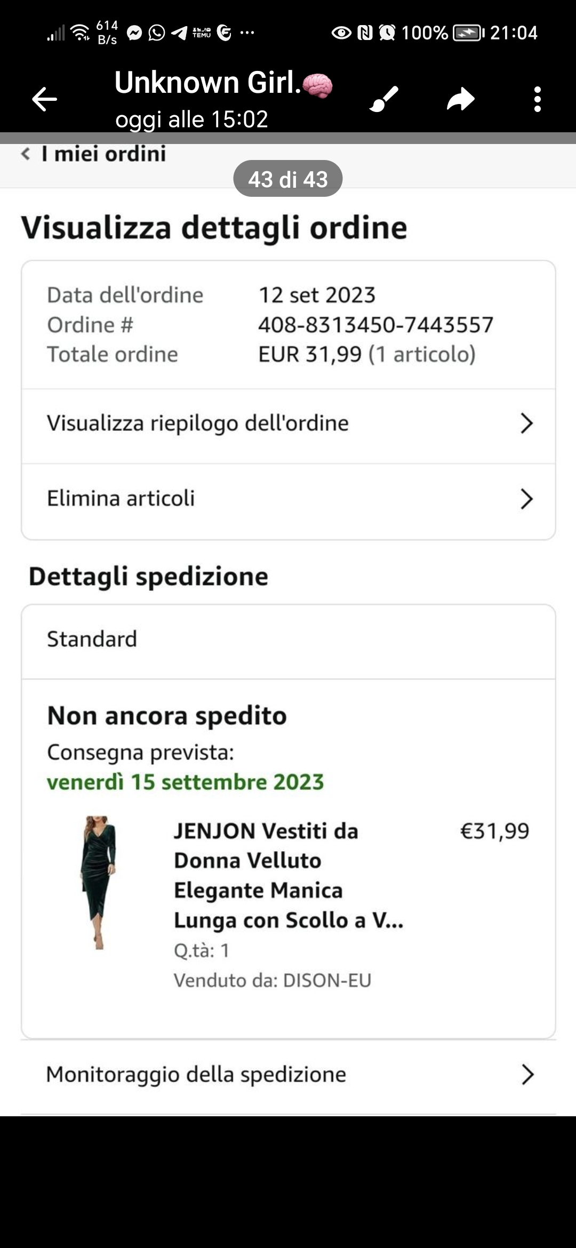The height and width of the screenshot is (1248, 576).
Task: Tap the battery indicator icon
Action: click(468, 33)
